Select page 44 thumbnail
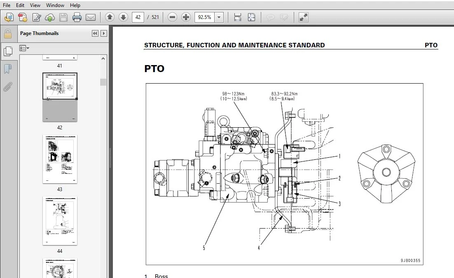Image resolution: width=454 pixels, height=278 pixels. [x=60, y=221]
